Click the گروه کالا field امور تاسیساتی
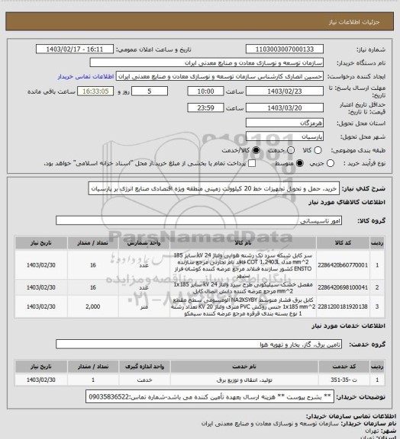The image size is (400, 439). [198, 220]
